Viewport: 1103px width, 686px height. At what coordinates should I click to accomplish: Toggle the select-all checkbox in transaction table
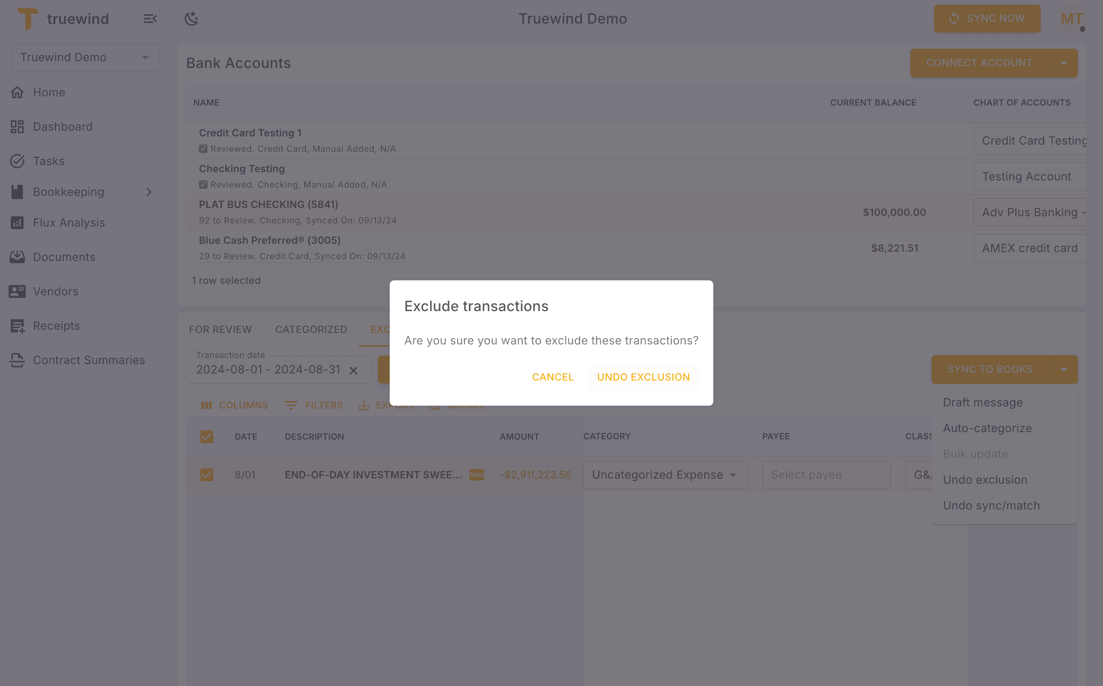tap(207, 436)
